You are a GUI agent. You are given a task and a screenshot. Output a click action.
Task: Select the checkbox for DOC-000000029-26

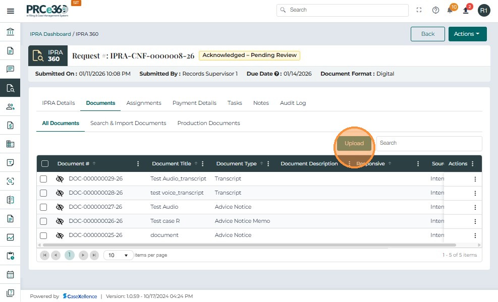click(43, 179)
